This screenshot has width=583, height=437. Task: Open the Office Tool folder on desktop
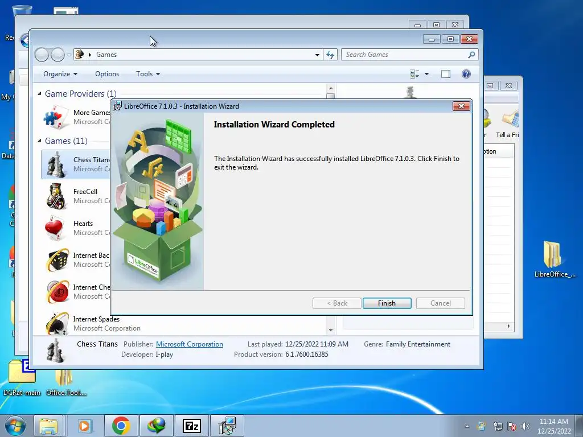pyautogui.click(x=64, y=377)
